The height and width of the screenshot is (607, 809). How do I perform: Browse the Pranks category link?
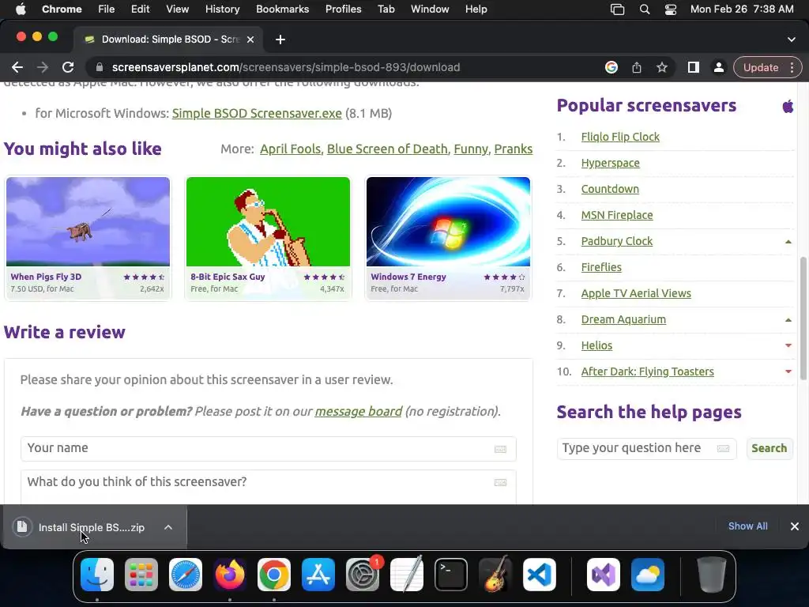[x=514, y=149]
